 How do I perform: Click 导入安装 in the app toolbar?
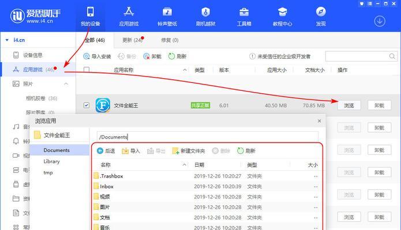[x=97, y=56]
